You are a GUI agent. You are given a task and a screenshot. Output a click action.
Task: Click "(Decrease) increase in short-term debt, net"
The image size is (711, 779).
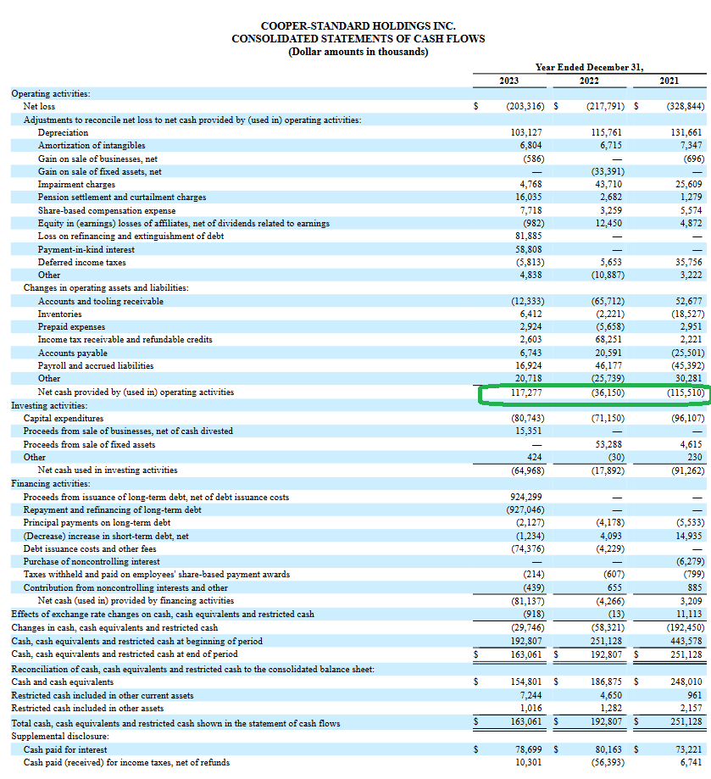106,536
